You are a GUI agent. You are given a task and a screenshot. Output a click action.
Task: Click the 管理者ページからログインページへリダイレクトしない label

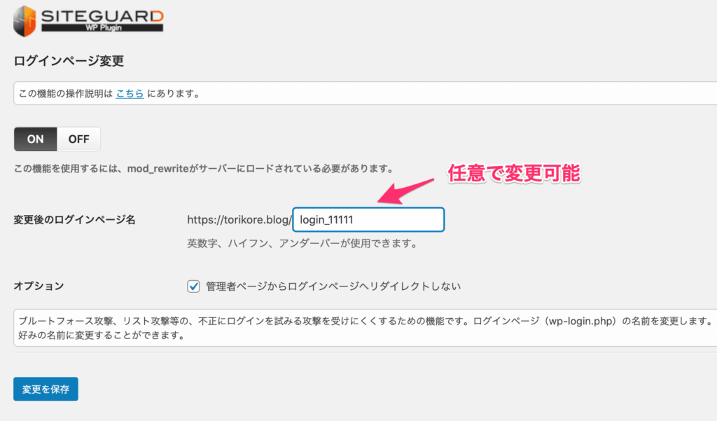coord(333,286)
